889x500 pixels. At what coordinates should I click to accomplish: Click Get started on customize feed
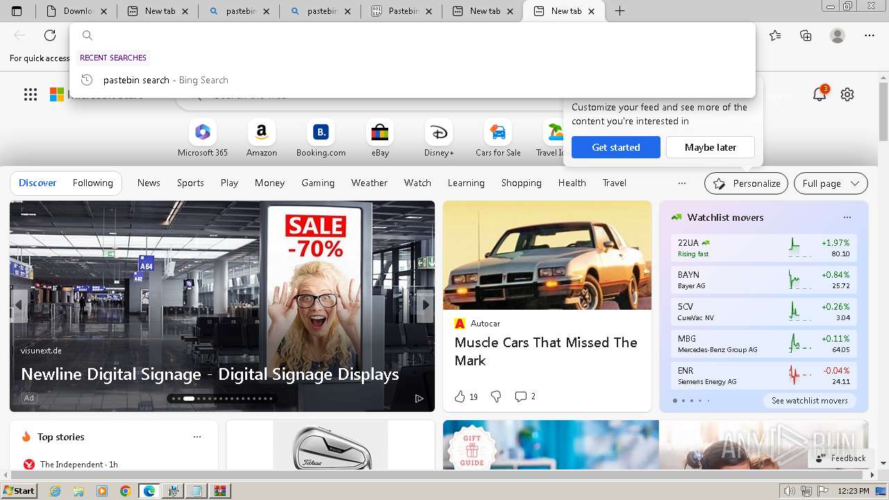point(616,147)
